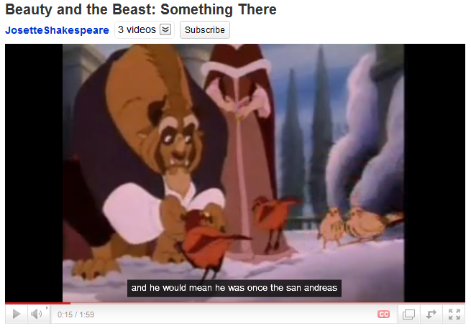Image resolution: width=471 pixels, height=331 pixels.
Task: Seek to the middle of the progress bar
Action: tap(235, 303)
